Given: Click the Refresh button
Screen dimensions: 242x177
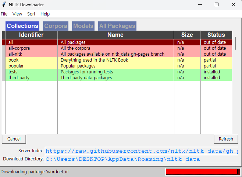Looking at the screenshot, I should pos(226,139).
